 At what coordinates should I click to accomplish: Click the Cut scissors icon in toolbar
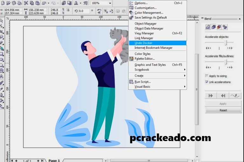point(26,3)
